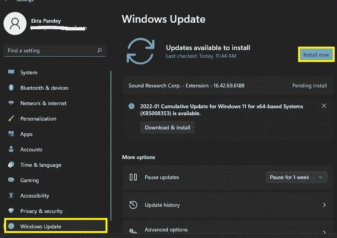Open Update history row
Viewport: 337px width, 238px height.
click(x=228, y=205)
